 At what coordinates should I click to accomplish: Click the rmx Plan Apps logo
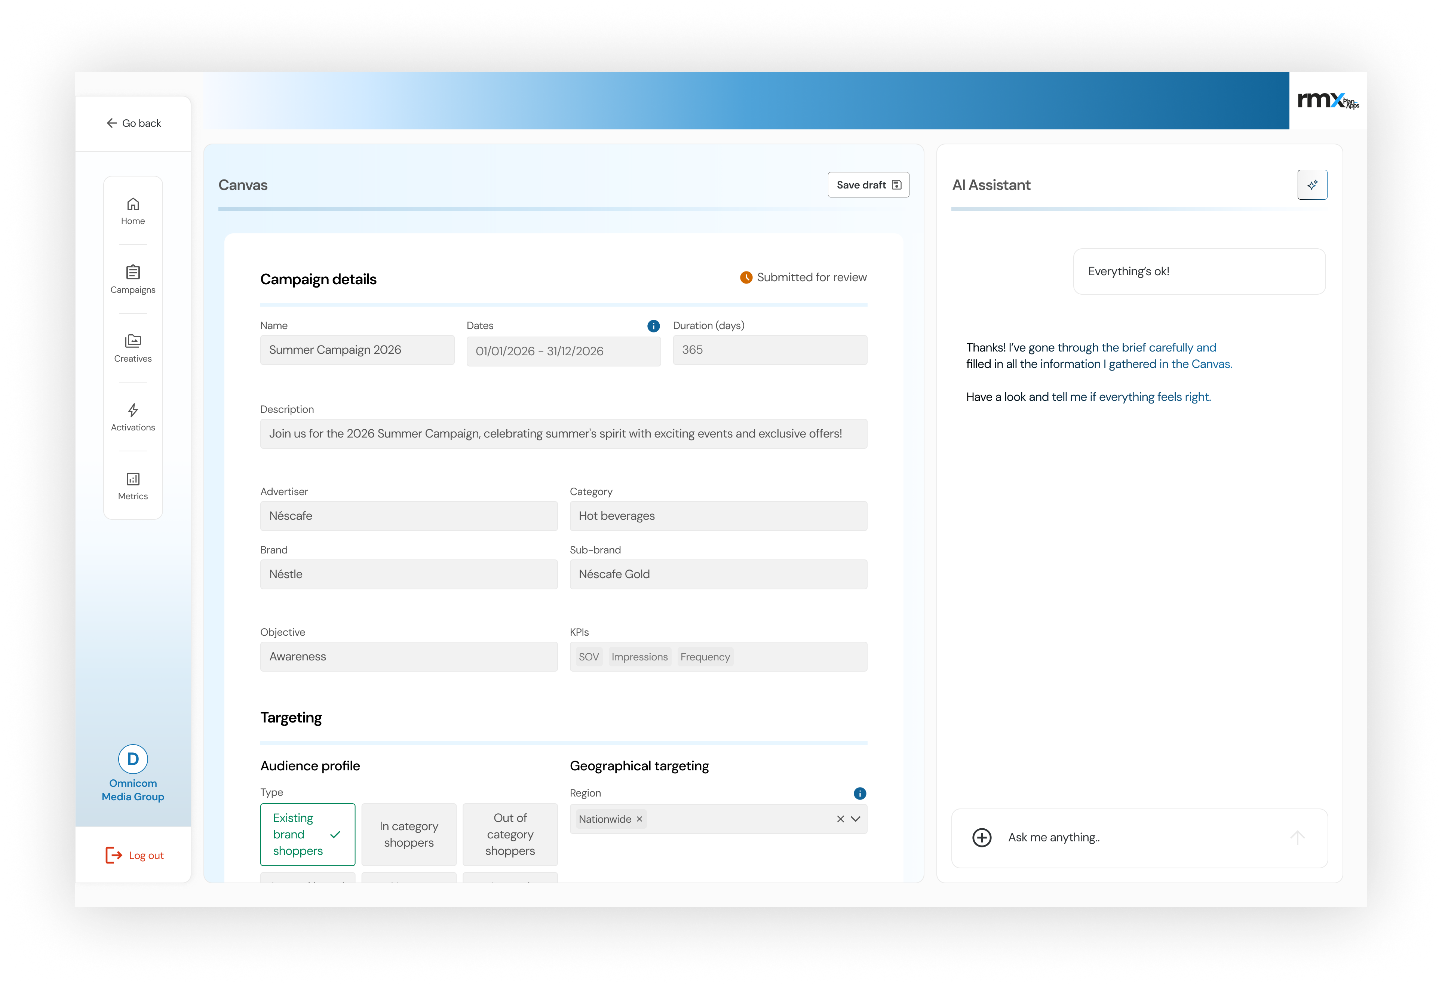pyautogui.click(x=1328, y=101)
